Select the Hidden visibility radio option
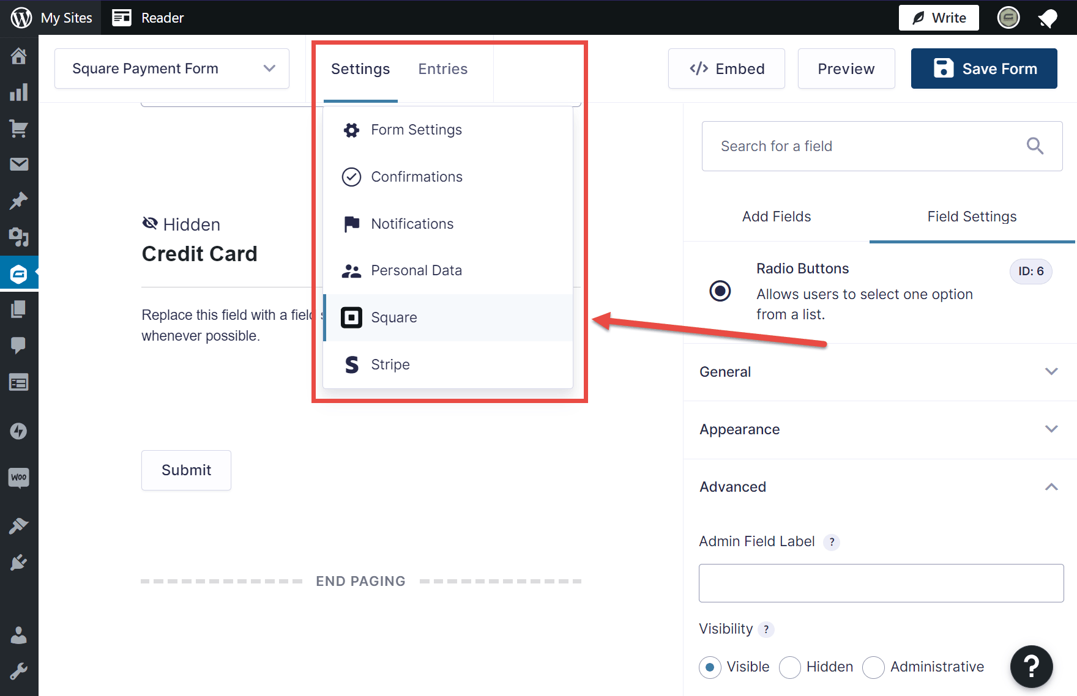The image size is (1077, 696). point(790,667)
